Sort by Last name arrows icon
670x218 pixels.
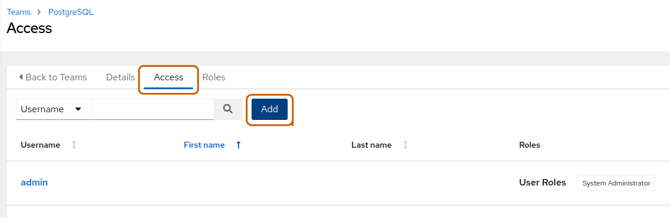coord(405,145)
